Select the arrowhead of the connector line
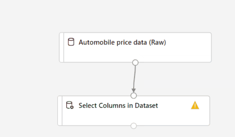The image size is (235, 137). point(134,90)
